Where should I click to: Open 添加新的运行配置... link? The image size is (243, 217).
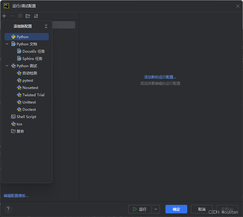[160, 77]
